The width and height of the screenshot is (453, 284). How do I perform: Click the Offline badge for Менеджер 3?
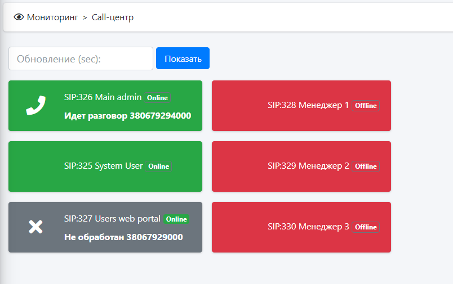tap(366, 227)
